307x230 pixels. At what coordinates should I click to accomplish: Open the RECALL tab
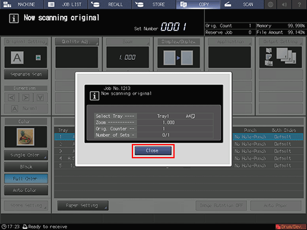click(110, 4)
